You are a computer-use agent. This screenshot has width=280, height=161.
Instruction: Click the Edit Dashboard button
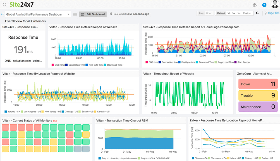[93, 14]
